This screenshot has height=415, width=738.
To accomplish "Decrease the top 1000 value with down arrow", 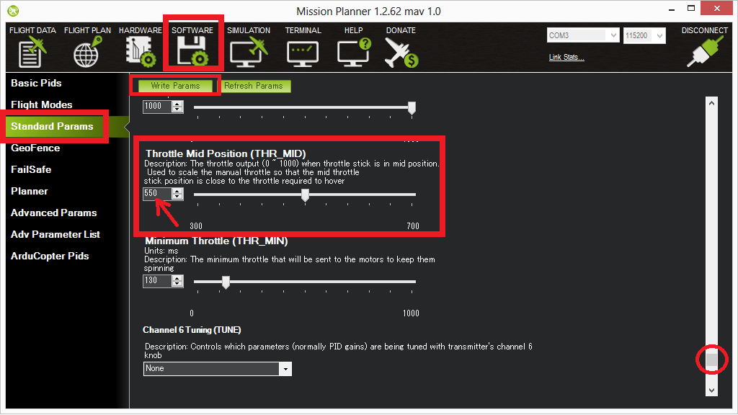I will click(x=177, y=110).
